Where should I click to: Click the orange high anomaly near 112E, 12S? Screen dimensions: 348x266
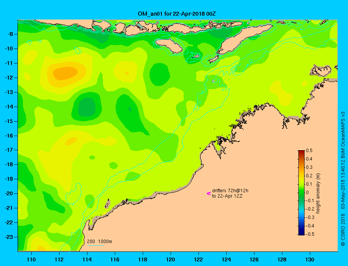(x=65, y=73)
